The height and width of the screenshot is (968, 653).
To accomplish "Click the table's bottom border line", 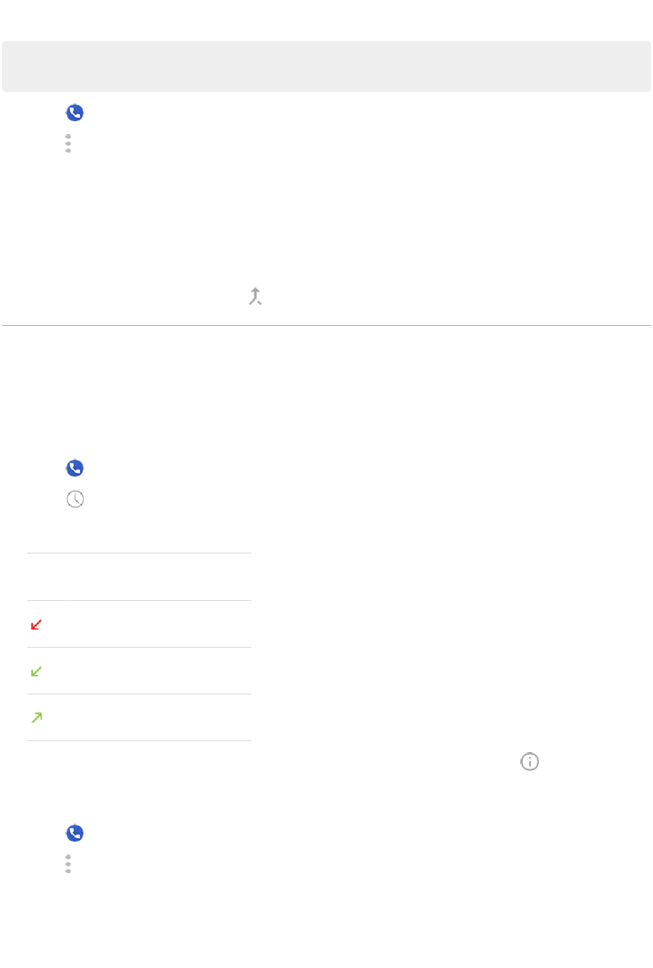I will (x=140, y=741).
